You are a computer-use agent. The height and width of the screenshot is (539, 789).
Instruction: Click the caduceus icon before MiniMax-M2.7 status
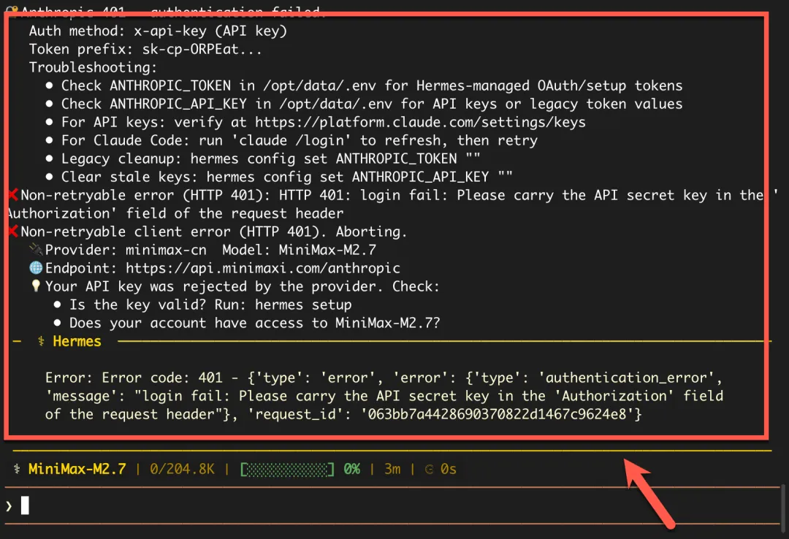point(17,469)
